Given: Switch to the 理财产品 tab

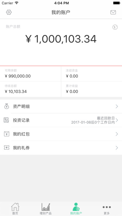Looking at the screenshot, I should tap(46, 209).
